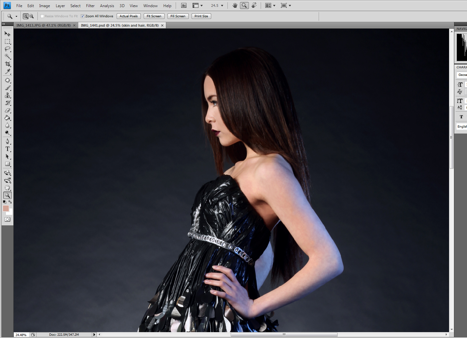Select the Zoom tool in the toolbox
The image size is (467, 338).
(7, 195)
